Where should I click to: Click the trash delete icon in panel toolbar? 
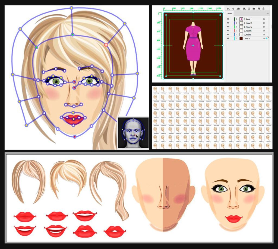(263, 8)
